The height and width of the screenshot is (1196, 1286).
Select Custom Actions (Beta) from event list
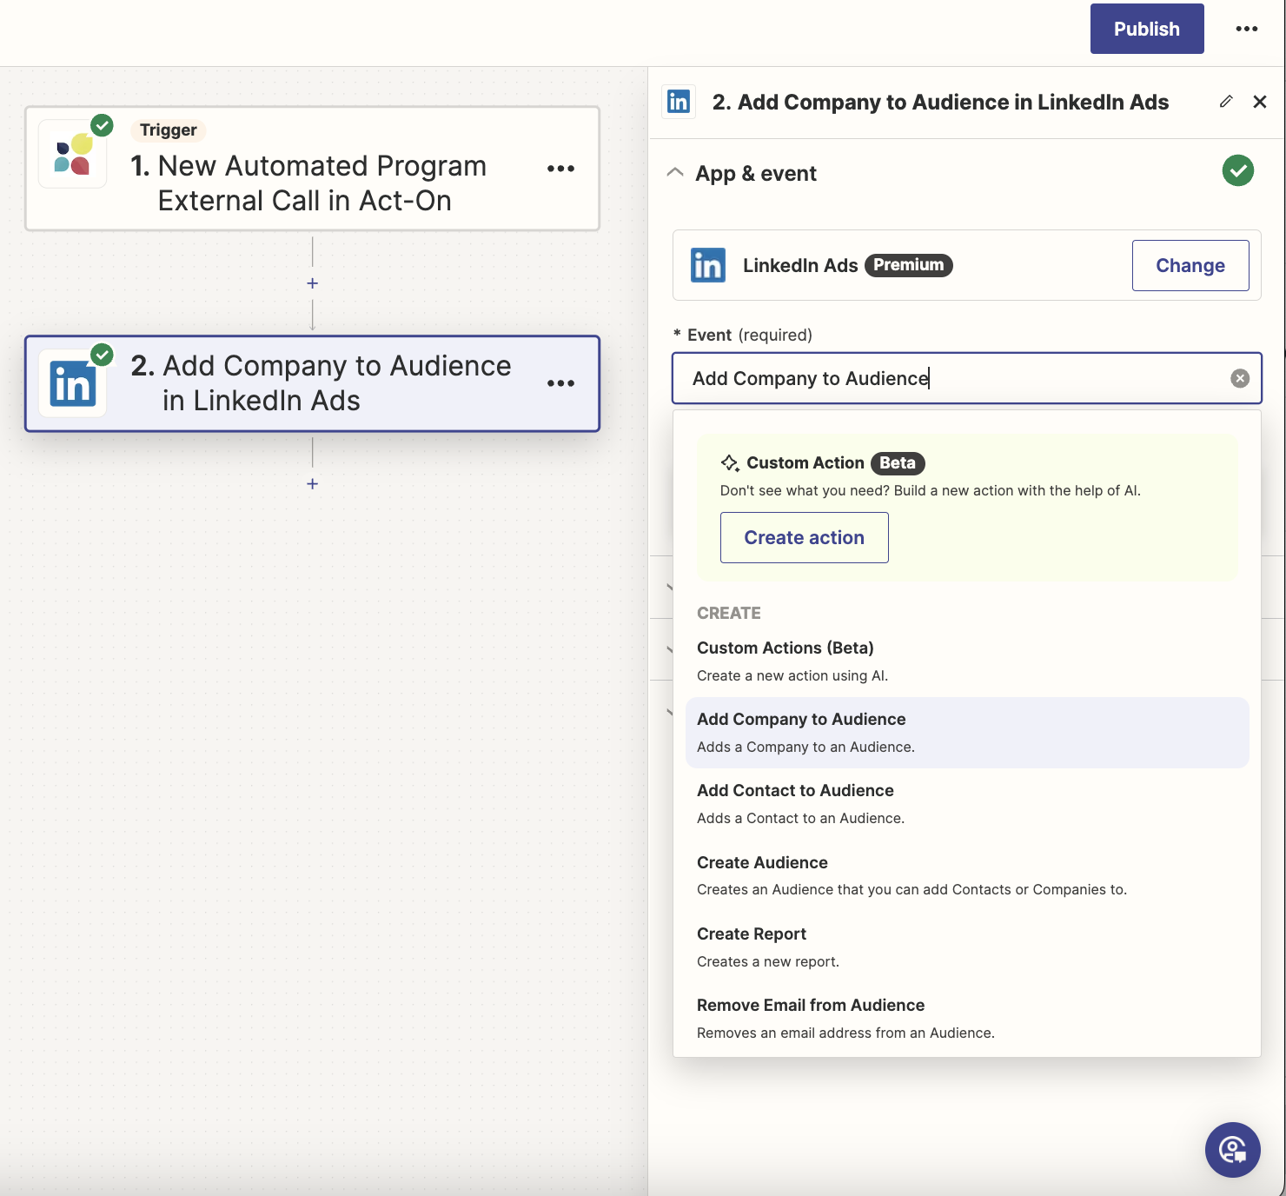coord(967,661)
